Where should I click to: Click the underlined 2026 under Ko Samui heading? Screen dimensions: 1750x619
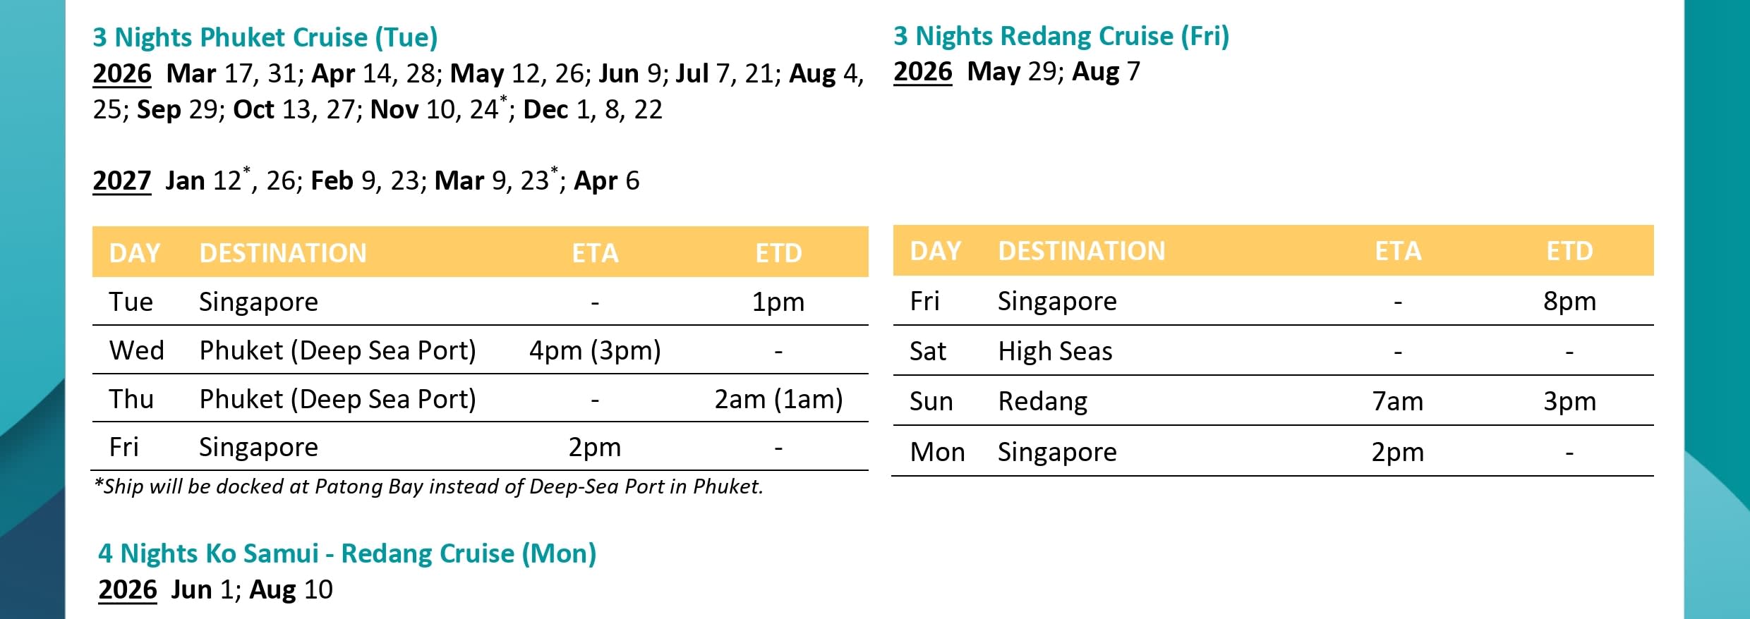[x=127, y=589]
